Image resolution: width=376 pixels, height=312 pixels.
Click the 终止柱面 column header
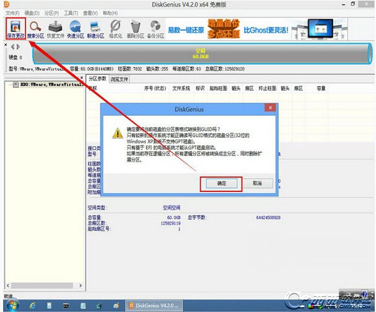tap(268, 89)
